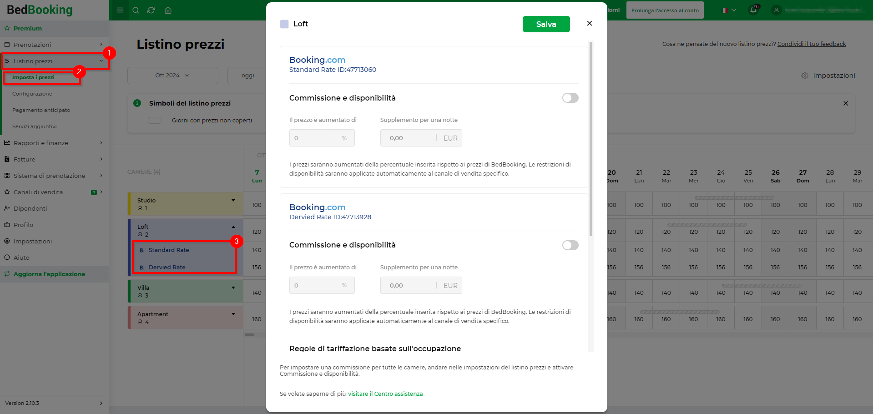Click the 26 Sab date column header
The height and width of the screenshot is (414, 873).
[x=776, y=176]
